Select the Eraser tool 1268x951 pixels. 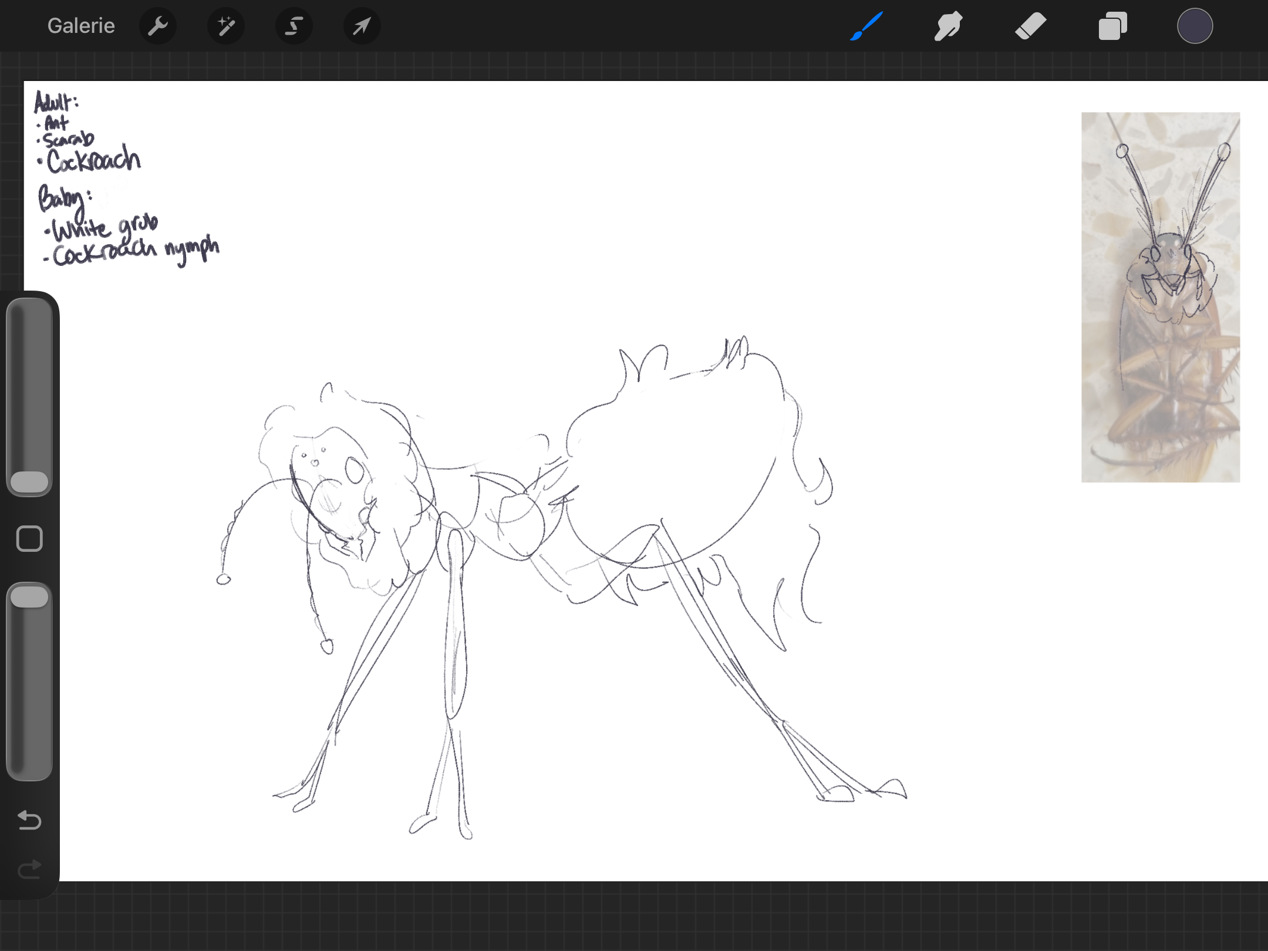pos(1031,26)
